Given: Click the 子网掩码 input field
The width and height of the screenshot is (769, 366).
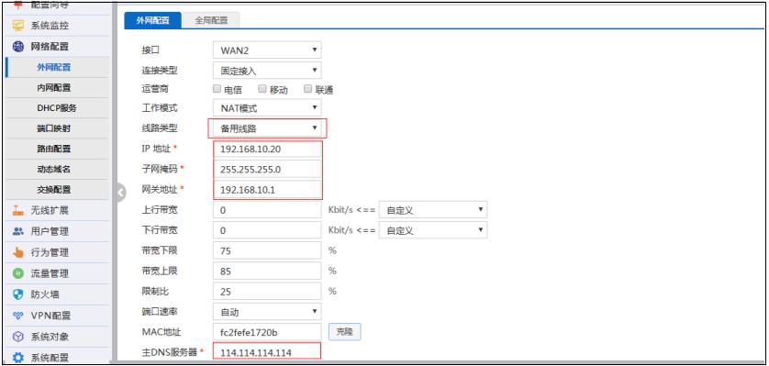Looking at the screenshot, I should [267, 169].
